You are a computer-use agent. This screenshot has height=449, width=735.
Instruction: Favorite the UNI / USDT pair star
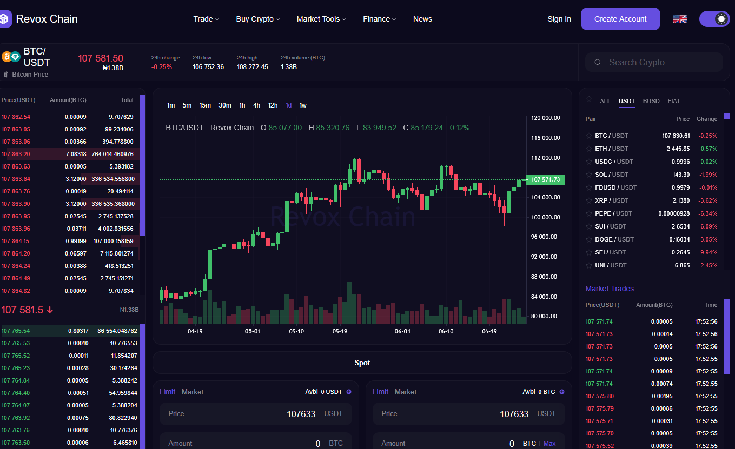point(589,265)
